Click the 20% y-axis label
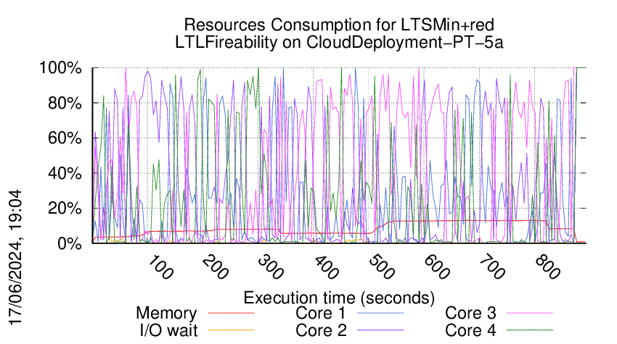617x344 pixels. [x=65, y=208]
